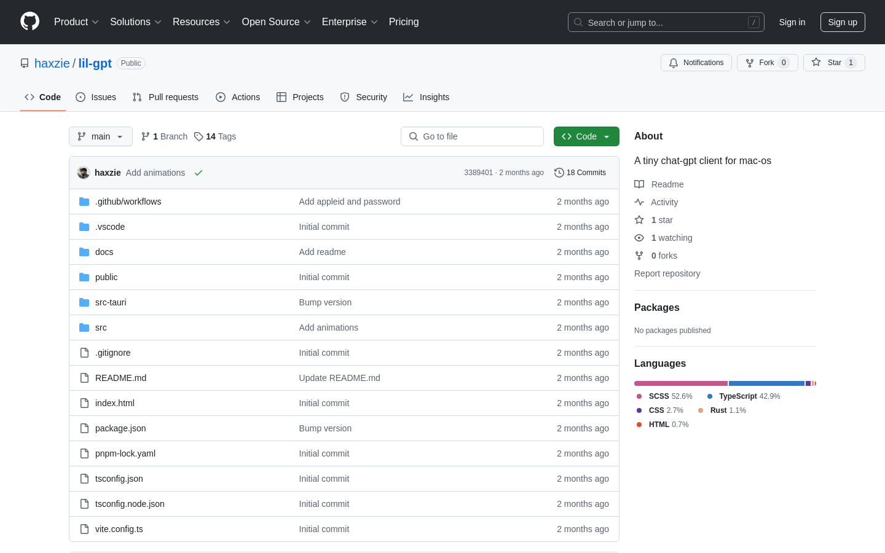Open the Projects tab
The image size is (885, 553).
[300, 97]
